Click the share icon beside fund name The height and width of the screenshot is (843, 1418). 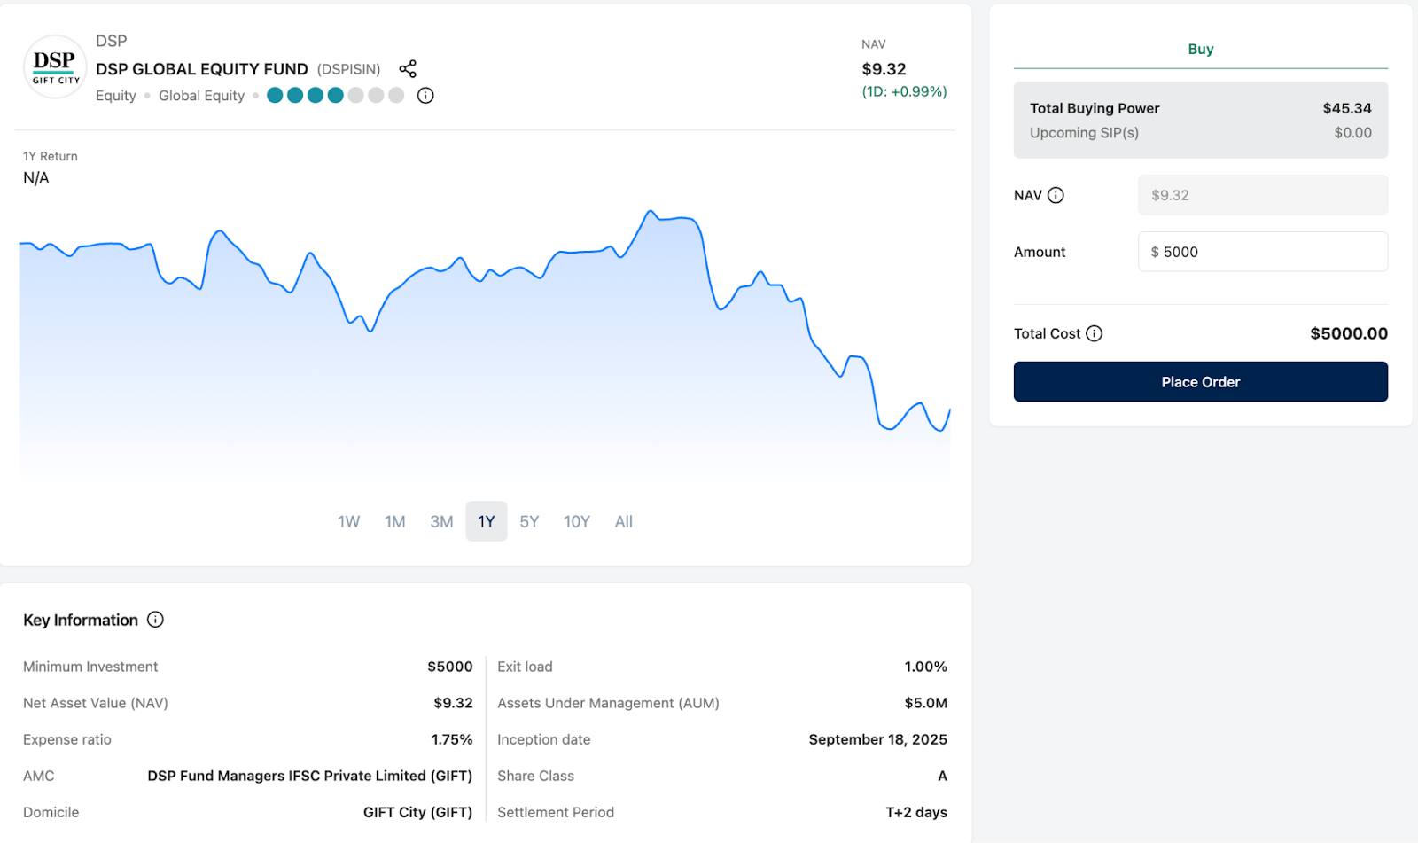pyautogui.click(x=408, y=69)
